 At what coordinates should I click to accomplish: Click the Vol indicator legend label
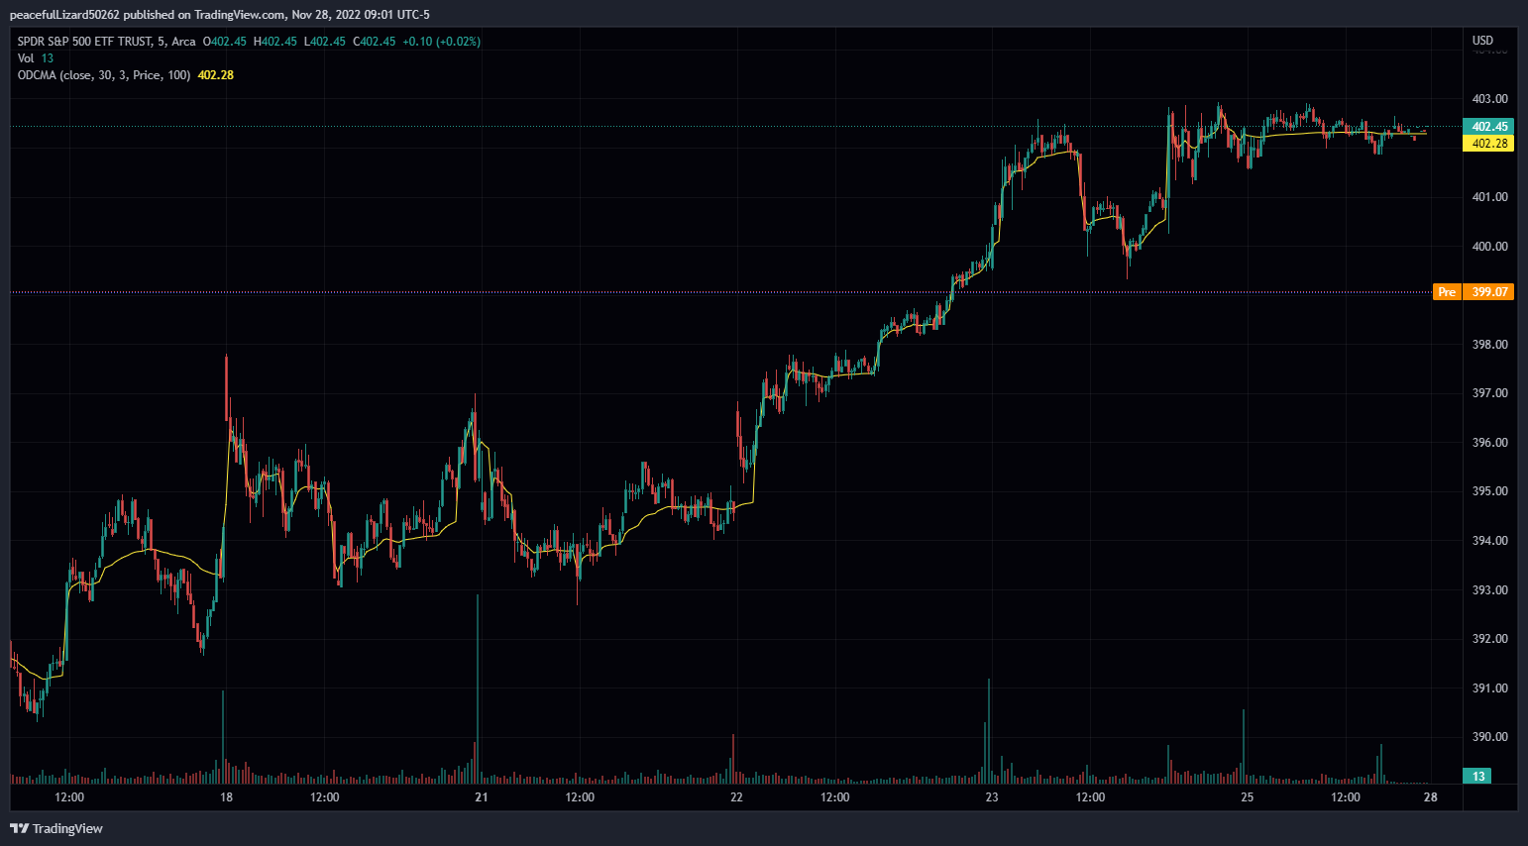tap(26, 58)
